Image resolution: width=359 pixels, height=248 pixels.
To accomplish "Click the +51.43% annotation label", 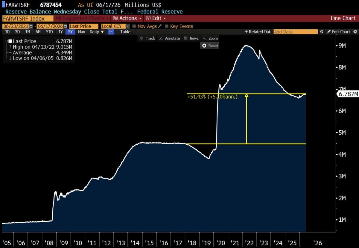I will point(212,97).
